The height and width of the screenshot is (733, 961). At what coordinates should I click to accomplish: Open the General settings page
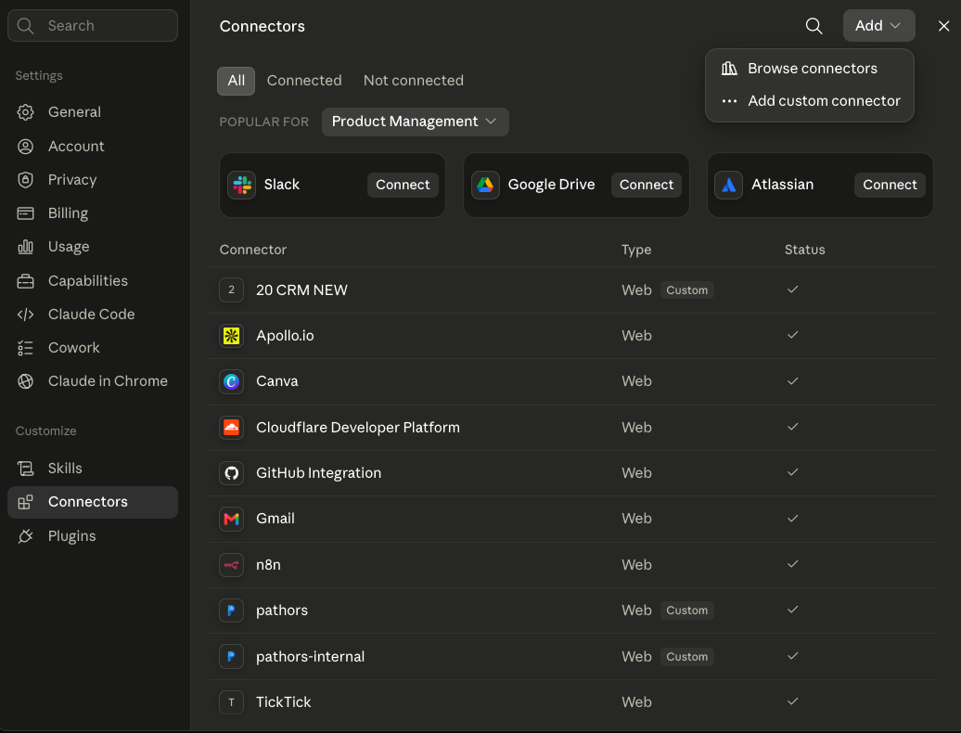coord(93,112)
